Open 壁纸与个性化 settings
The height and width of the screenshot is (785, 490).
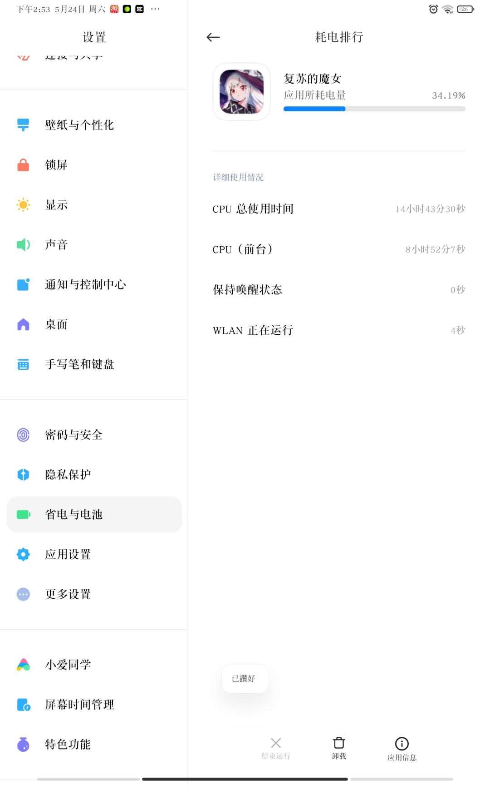(94, 125)
